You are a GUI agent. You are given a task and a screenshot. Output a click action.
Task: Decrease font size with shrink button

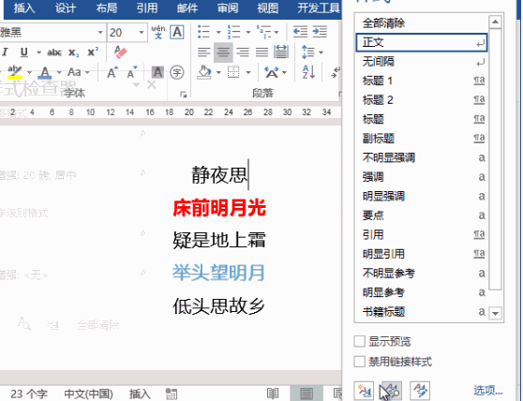pyautogui.click(x=132, y=72)
